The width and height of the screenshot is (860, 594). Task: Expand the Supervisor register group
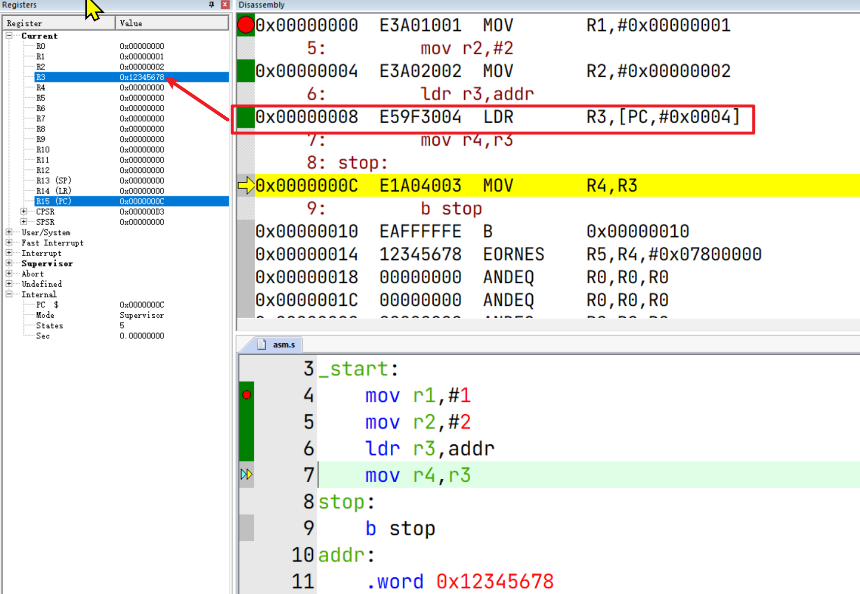coord(9,263)
